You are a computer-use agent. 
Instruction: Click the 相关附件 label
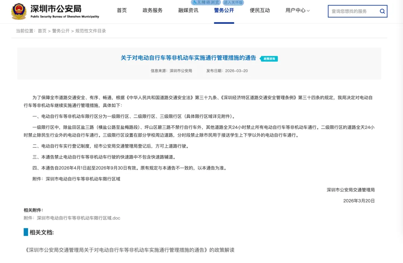pyautogui.click(x=34, y=210)
